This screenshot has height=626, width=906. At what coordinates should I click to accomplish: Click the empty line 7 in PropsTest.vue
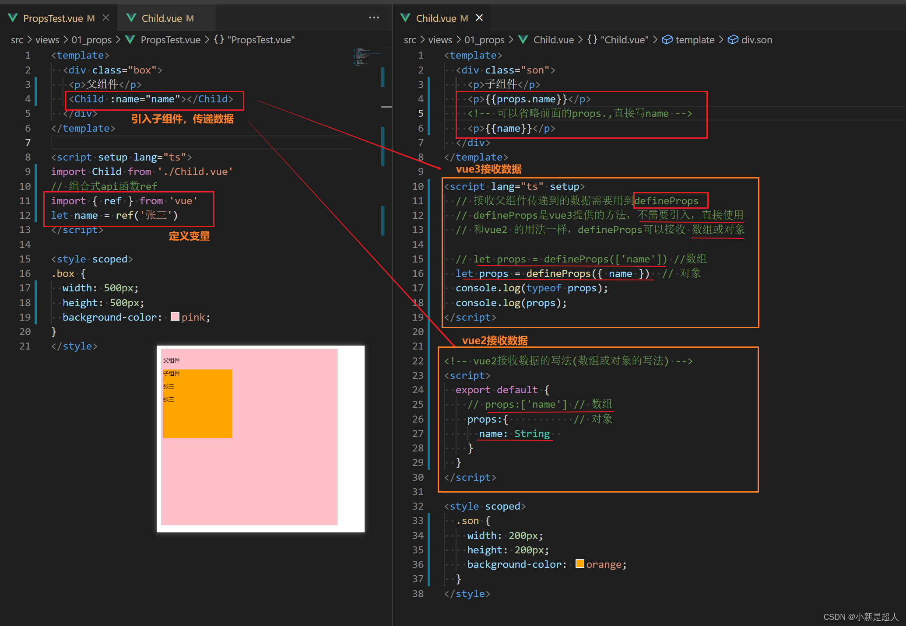coord(201,143)
